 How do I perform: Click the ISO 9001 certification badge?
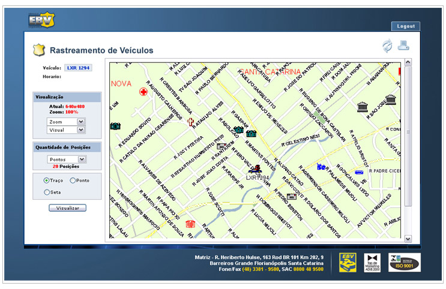(x=405, y=262)
